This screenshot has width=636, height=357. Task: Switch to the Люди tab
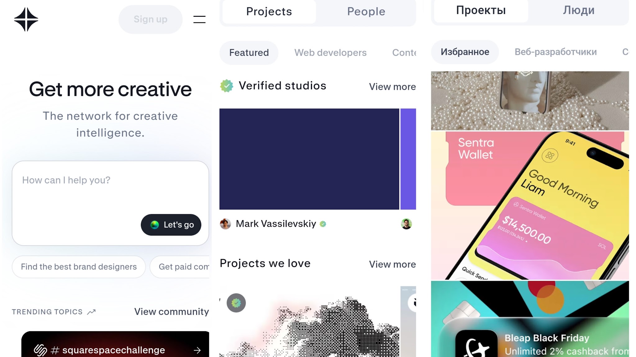[579, 11]
